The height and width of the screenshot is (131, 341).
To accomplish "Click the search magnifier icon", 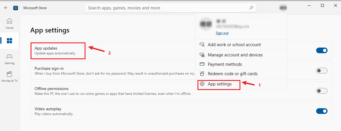I will pos(251,8).
